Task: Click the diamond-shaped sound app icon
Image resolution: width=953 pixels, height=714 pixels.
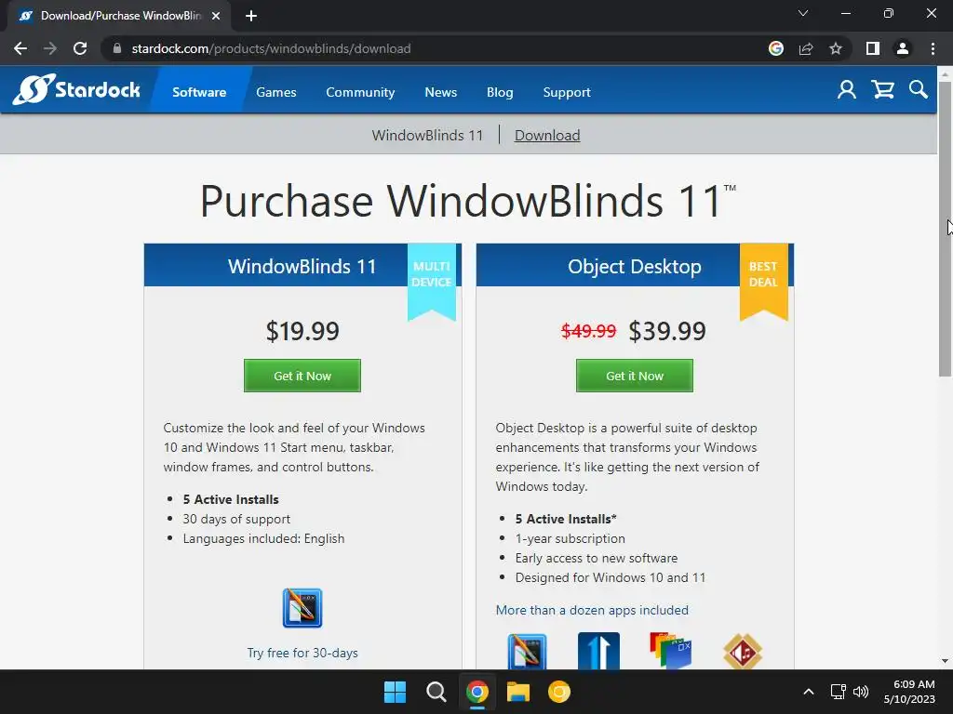Action: 743,651
